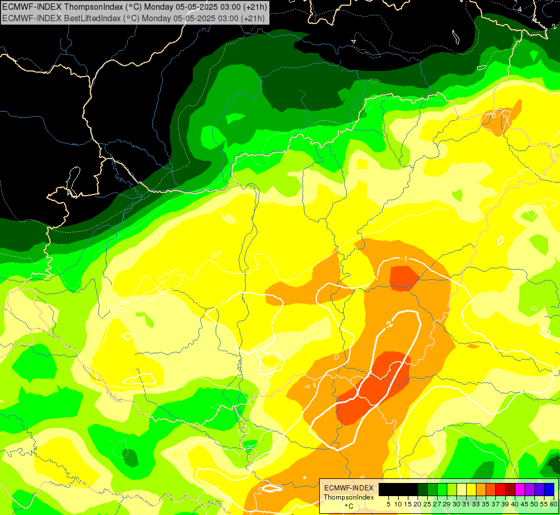Pick the blue 55–60 legend swatch
The image size is (560, 515).
pos(549,489)
